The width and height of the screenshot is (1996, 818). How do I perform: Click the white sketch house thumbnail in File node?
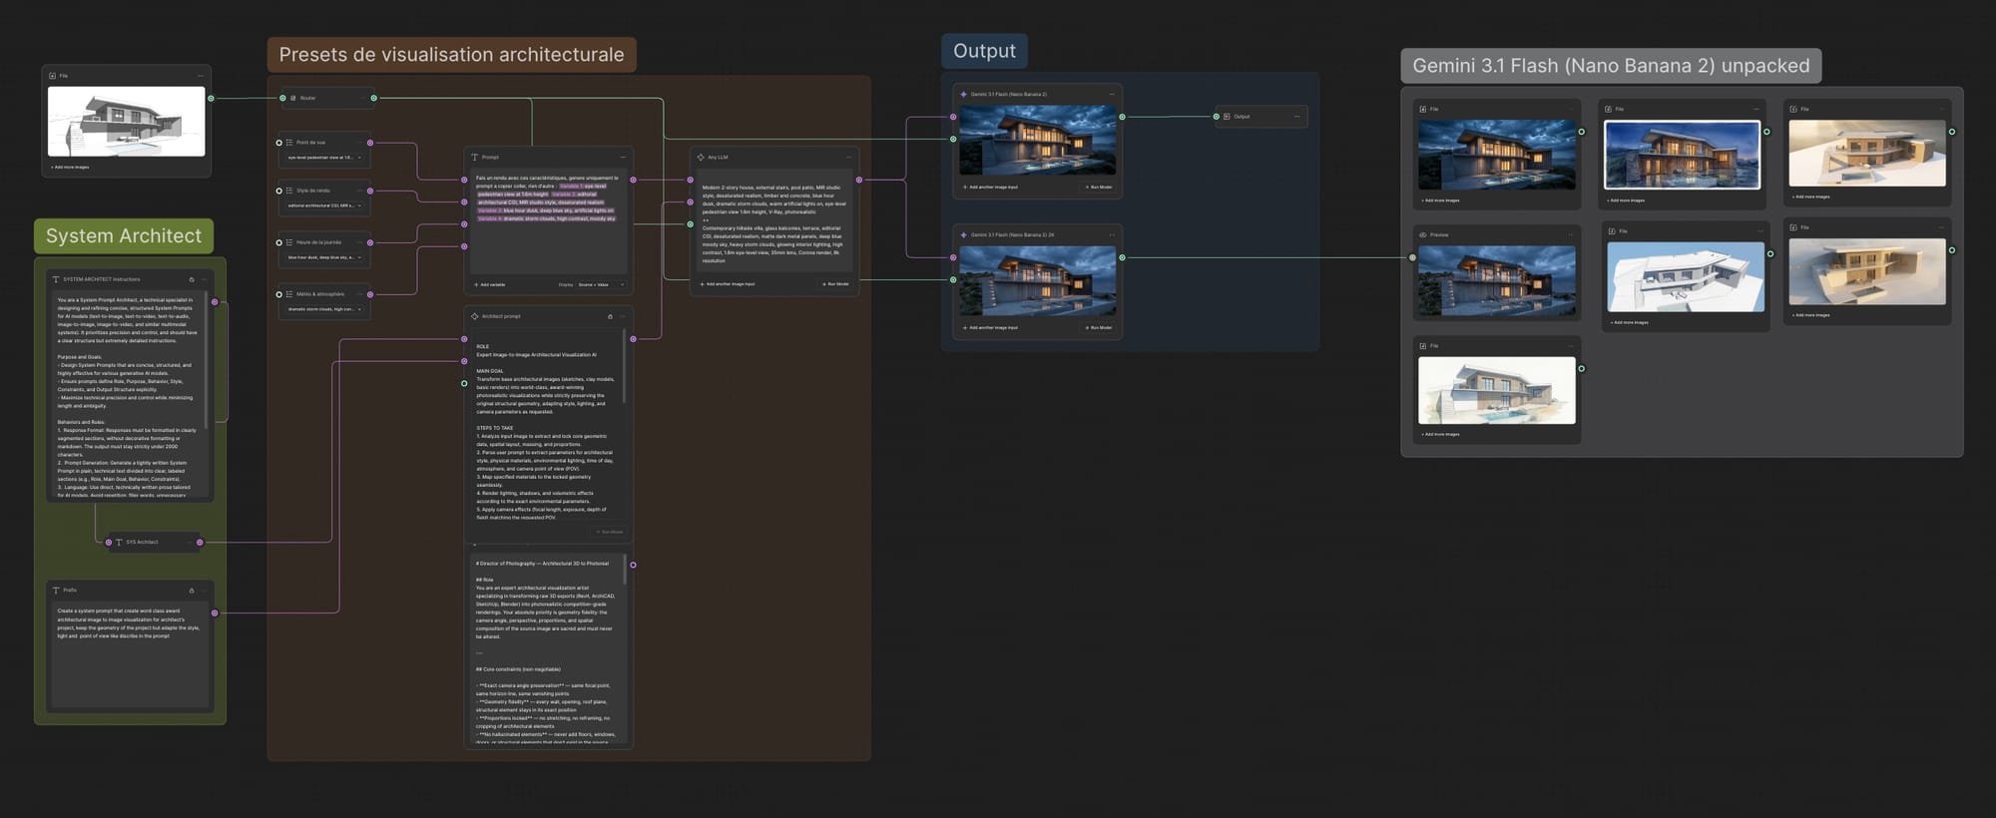tap(127, 121)
